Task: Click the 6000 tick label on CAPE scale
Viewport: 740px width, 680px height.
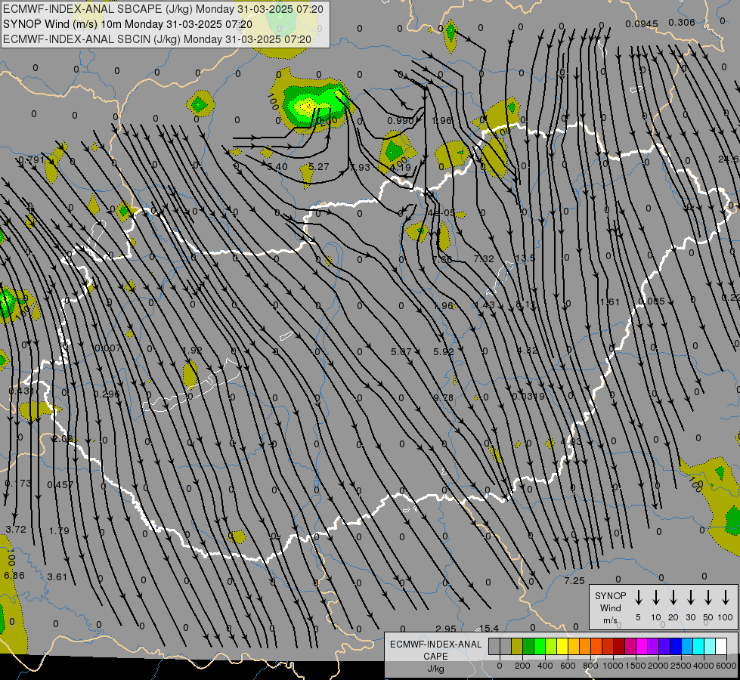Action: click(727, 666)
